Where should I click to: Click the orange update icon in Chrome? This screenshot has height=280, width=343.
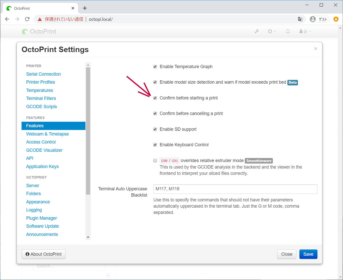tap(336, 19)
